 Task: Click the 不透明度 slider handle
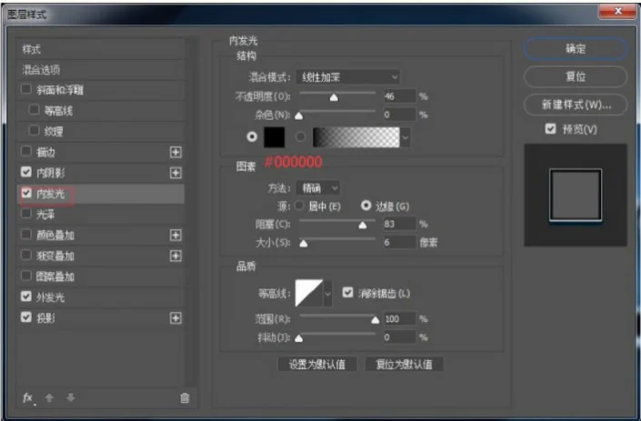[334, 97]
